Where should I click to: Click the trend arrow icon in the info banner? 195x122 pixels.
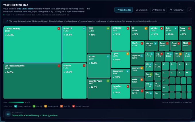[7, 21]
